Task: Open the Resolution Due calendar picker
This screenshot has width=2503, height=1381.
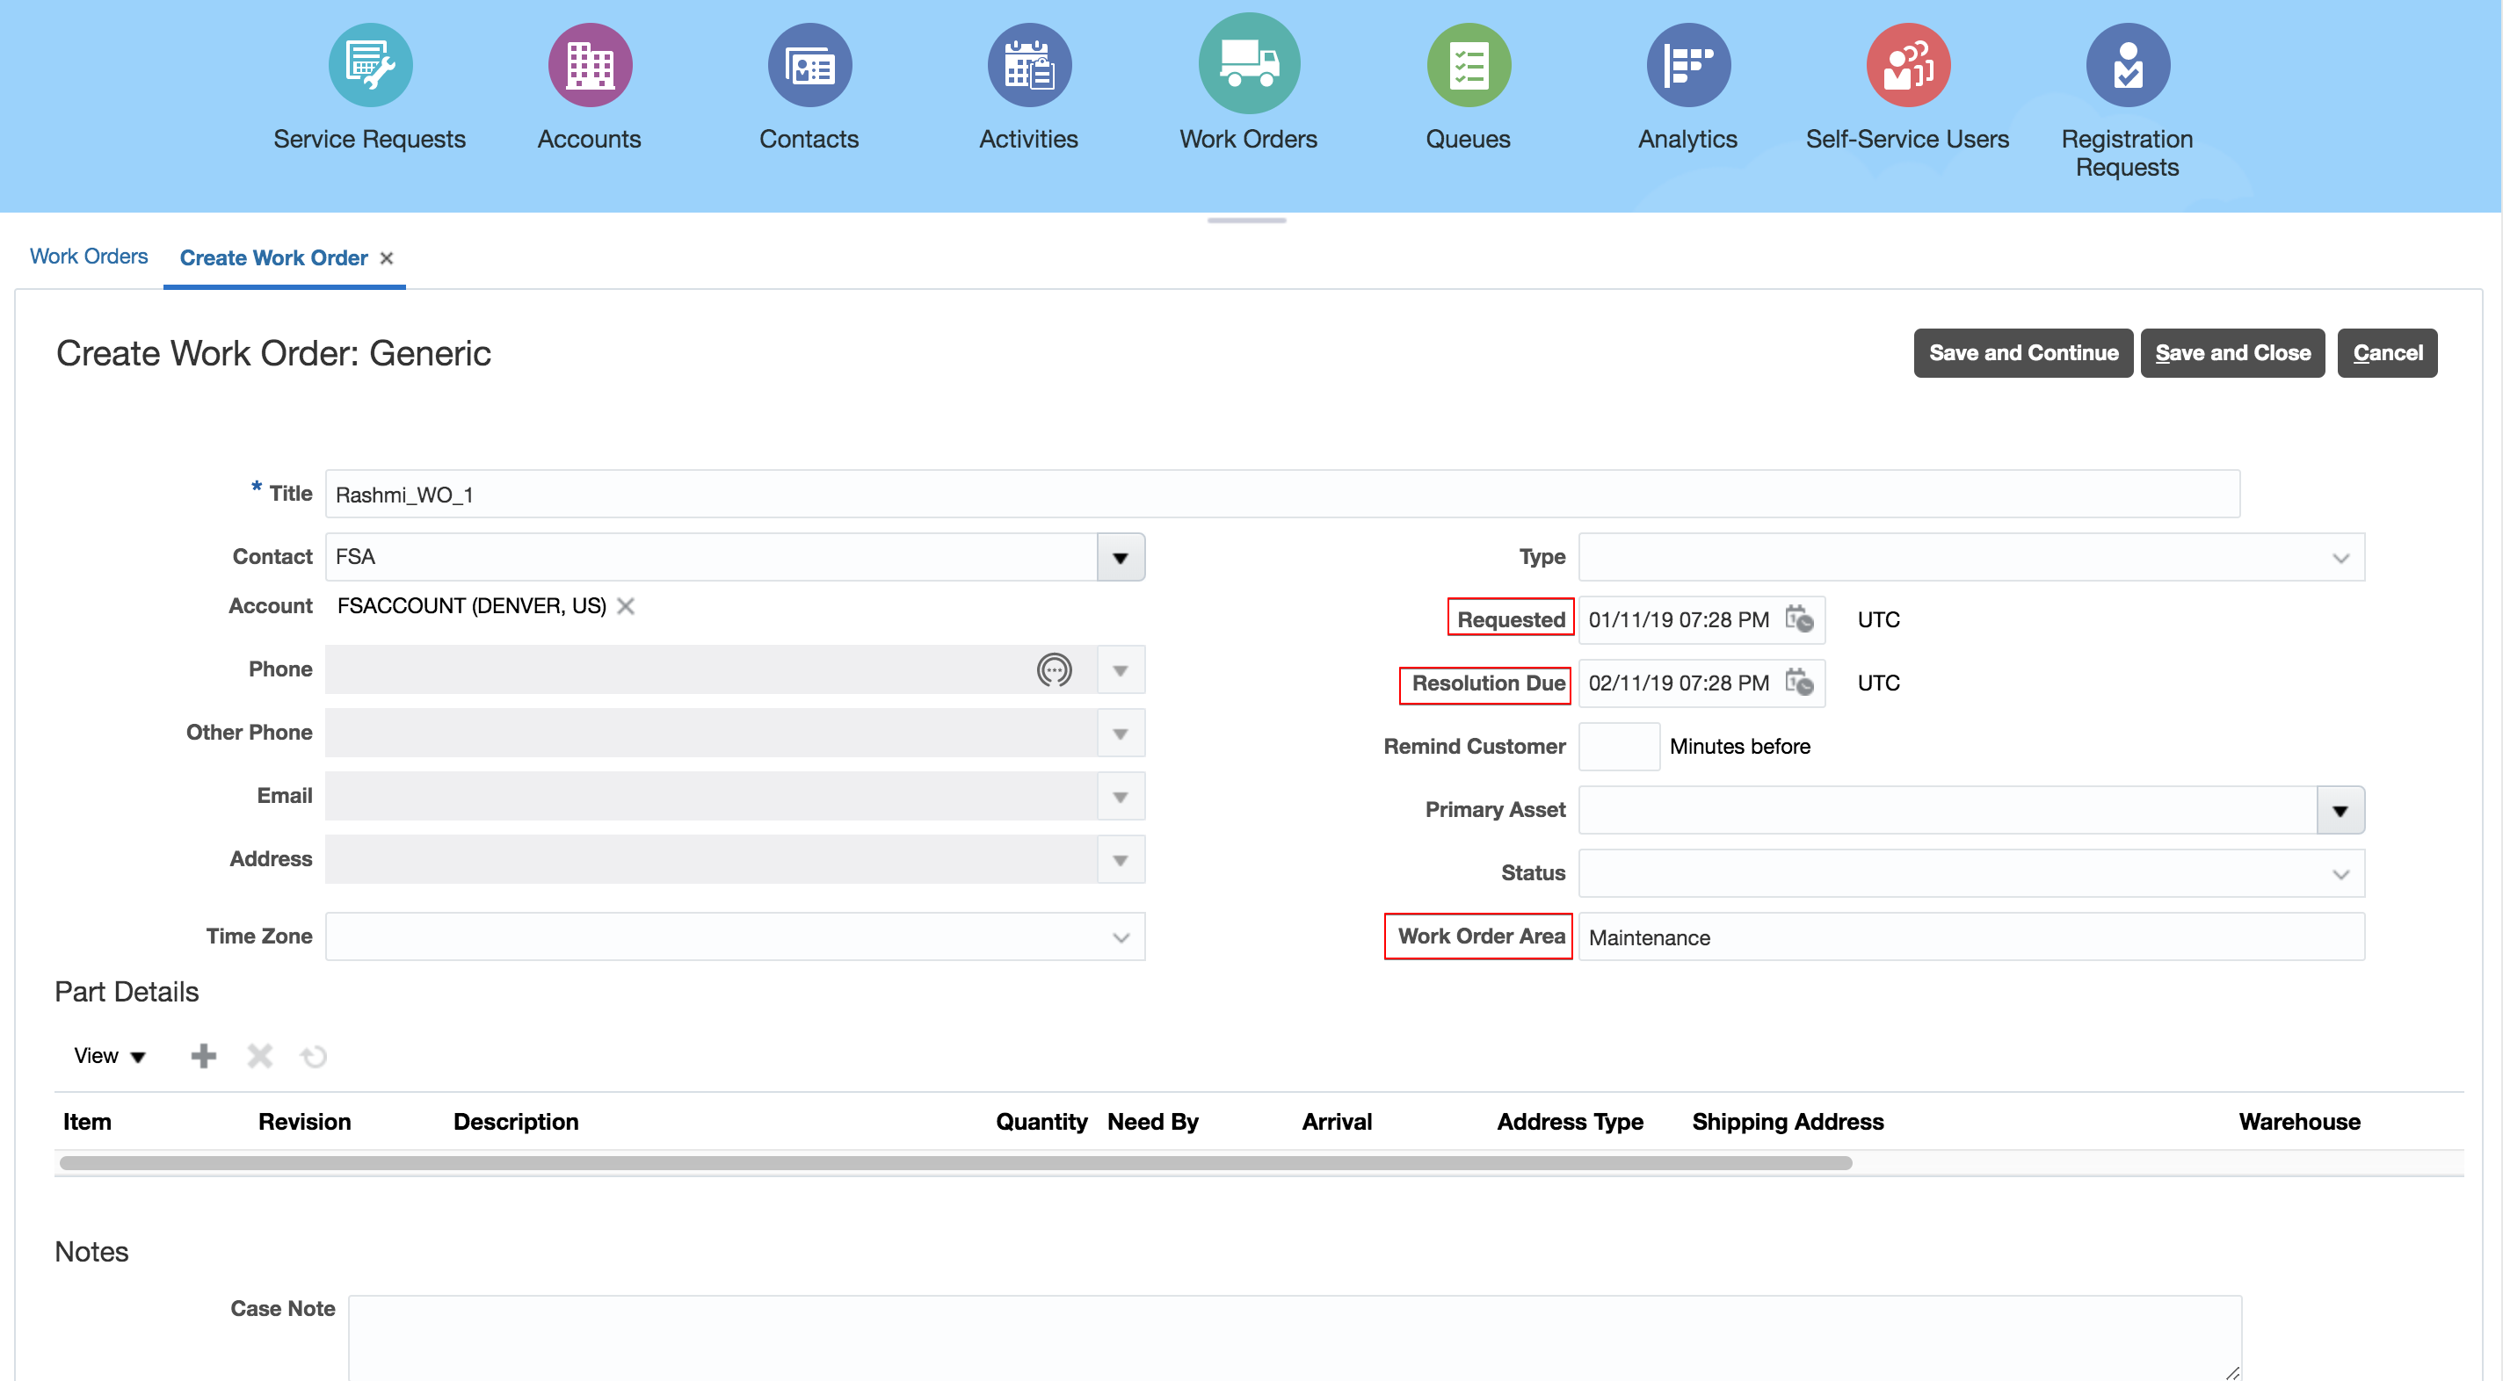Action: coord(1800,683)
